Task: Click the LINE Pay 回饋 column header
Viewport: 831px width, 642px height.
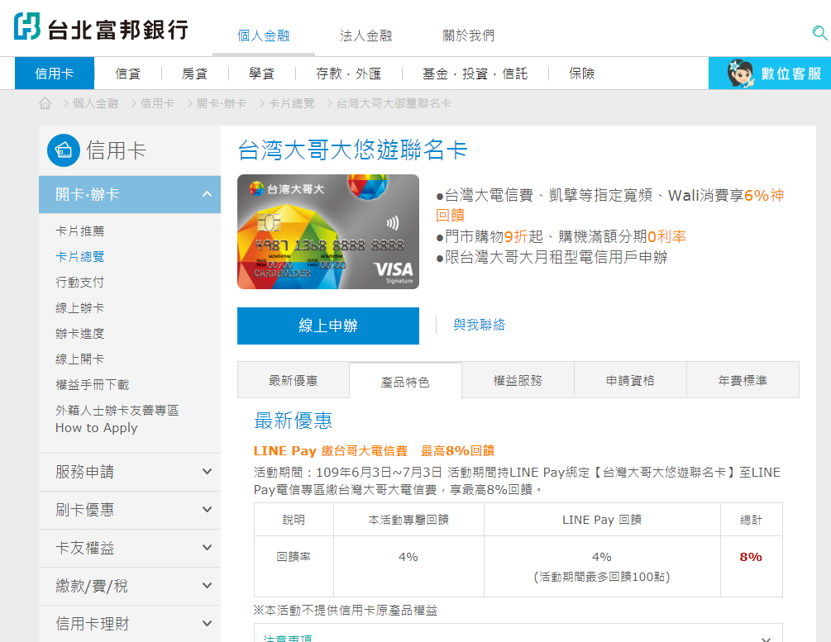Action: click(x=602, y=520)
